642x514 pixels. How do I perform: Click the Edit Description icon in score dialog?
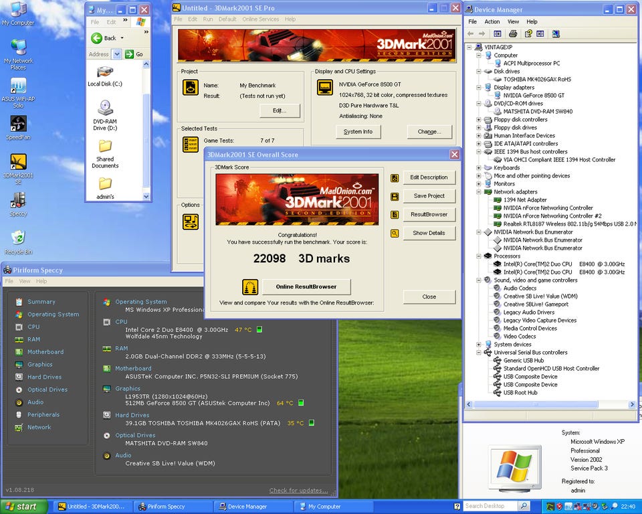395,178
